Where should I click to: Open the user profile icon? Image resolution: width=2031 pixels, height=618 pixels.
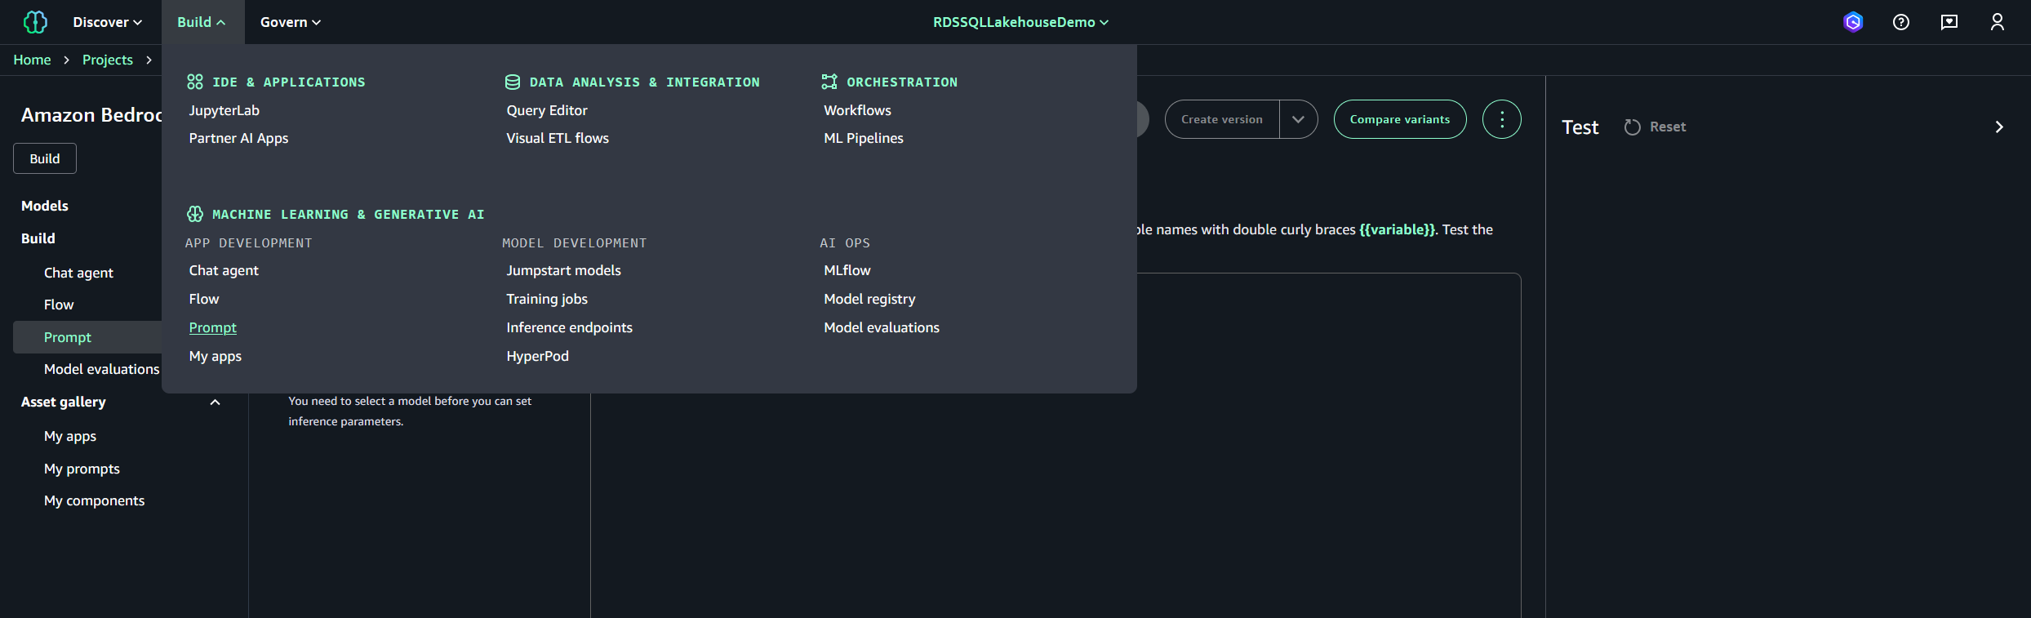(1998, 22)
